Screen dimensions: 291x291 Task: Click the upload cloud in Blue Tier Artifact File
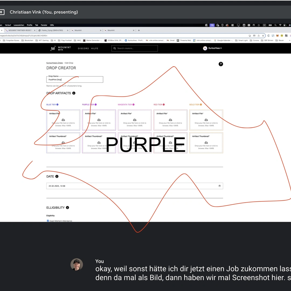pyautogui.click(x=63, y=120)
